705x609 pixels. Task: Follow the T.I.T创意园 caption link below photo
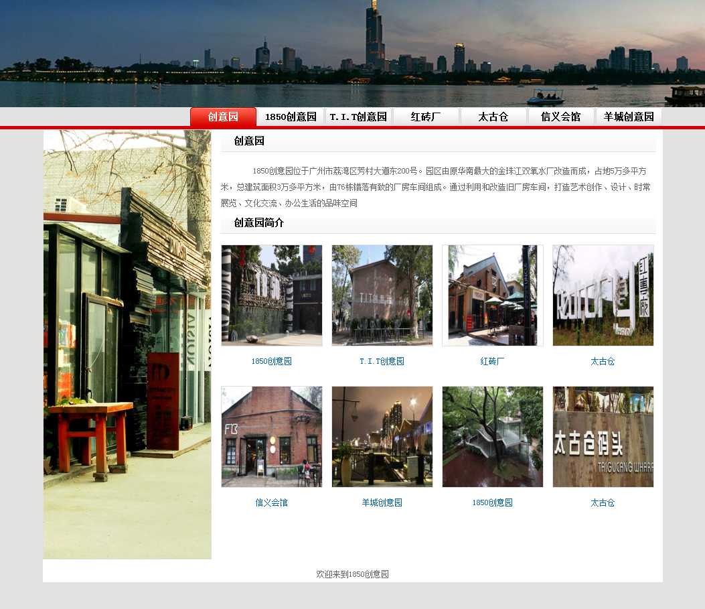382,361
